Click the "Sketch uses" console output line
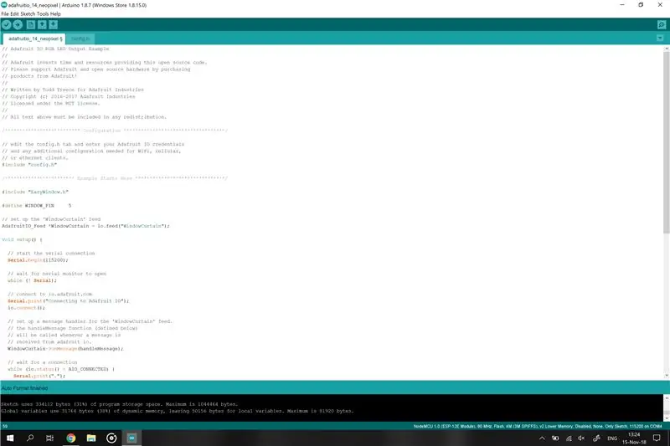The height and width of the screenshot is (446, 670). point(119,404)
